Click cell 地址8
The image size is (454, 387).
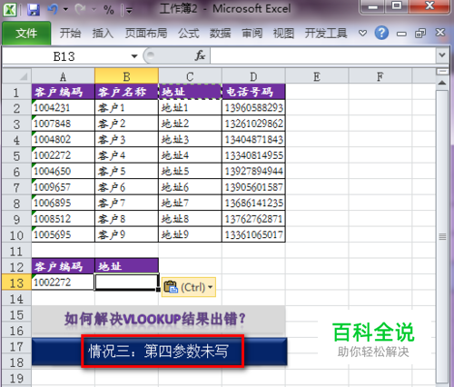pos(190,219)
